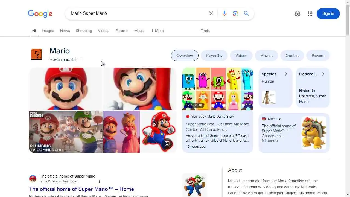Select the Powers chip

click(x=318, y=56)
